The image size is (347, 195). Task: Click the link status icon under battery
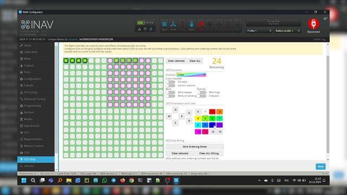coord(151,29)
